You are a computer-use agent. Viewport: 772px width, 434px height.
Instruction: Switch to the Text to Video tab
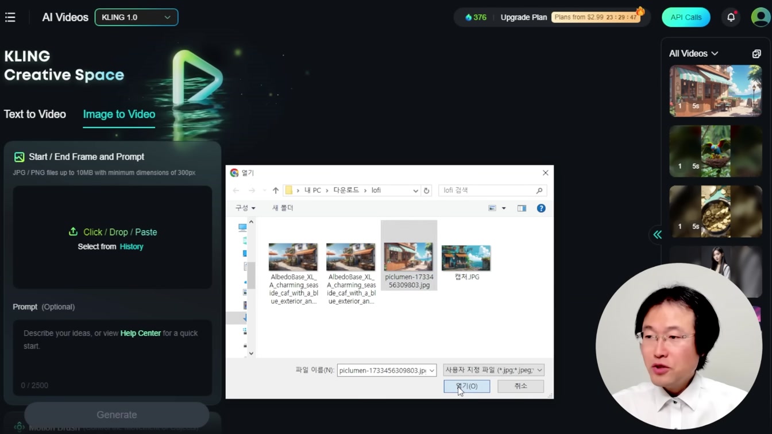[x=35, y=114]
